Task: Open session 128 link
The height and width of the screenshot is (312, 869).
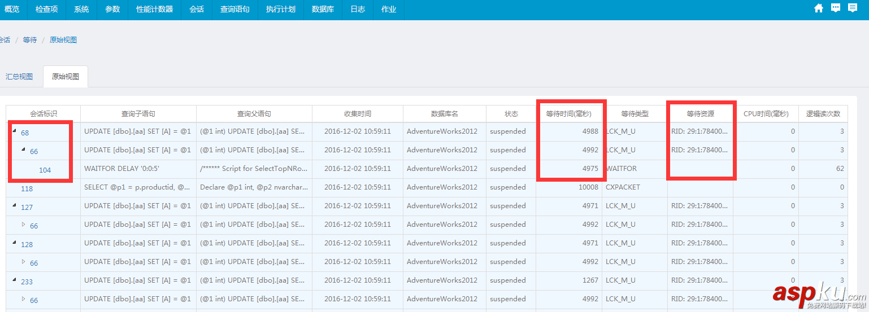Action: coord(27,244)
